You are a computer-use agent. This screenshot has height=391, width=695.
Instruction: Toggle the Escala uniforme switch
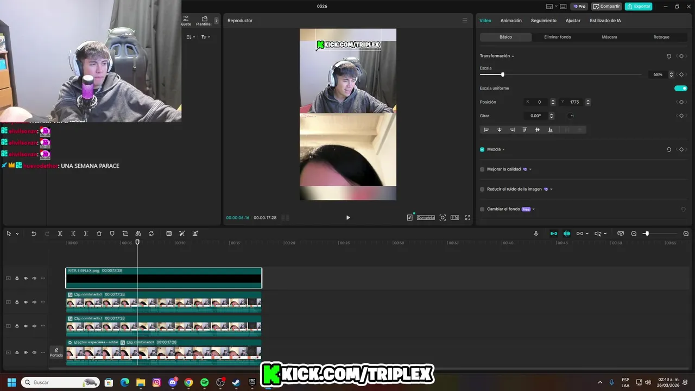point(681,88)
